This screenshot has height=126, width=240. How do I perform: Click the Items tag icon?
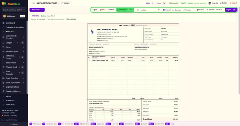tap(3, 47)
